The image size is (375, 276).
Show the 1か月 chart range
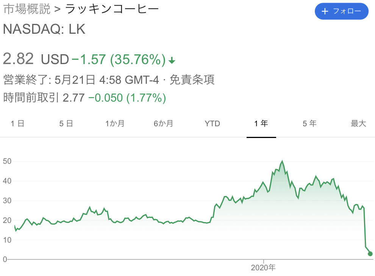115,124
